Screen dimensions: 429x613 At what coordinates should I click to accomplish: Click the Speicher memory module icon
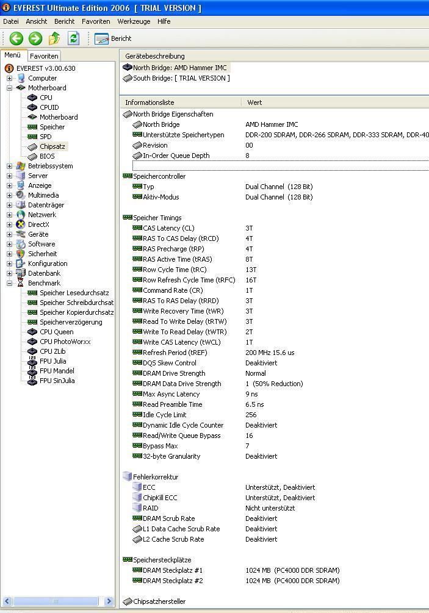coord(32,127)
